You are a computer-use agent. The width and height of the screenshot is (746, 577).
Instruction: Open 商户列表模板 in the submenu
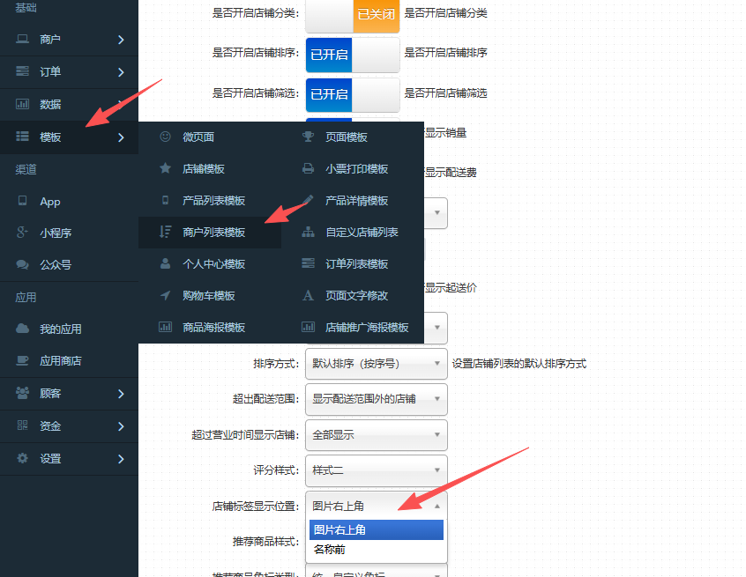click(213, 232)
